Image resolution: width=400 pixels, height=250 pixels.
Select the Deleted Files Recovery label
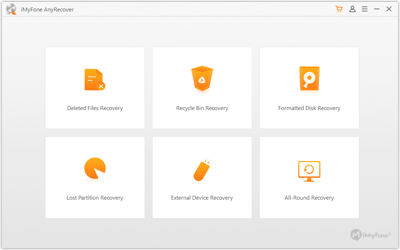[95, 108]
